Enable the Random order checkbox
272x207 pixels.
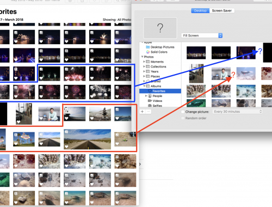click(183, 118)
